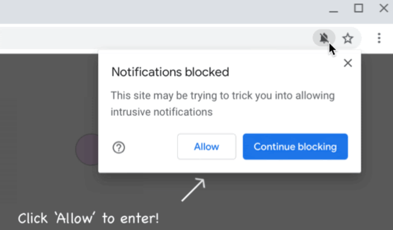Click the white hand-drawn arrow

(x=193, y=190)
